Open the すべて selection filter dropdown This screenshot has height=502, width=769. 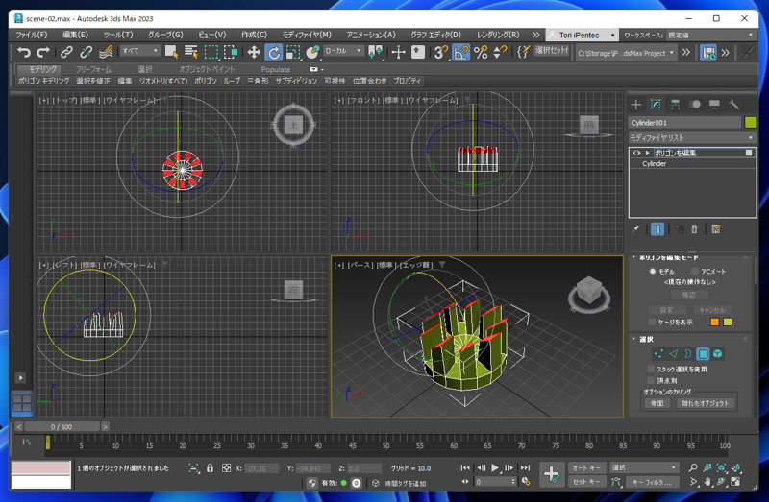(x=140, y=51)
